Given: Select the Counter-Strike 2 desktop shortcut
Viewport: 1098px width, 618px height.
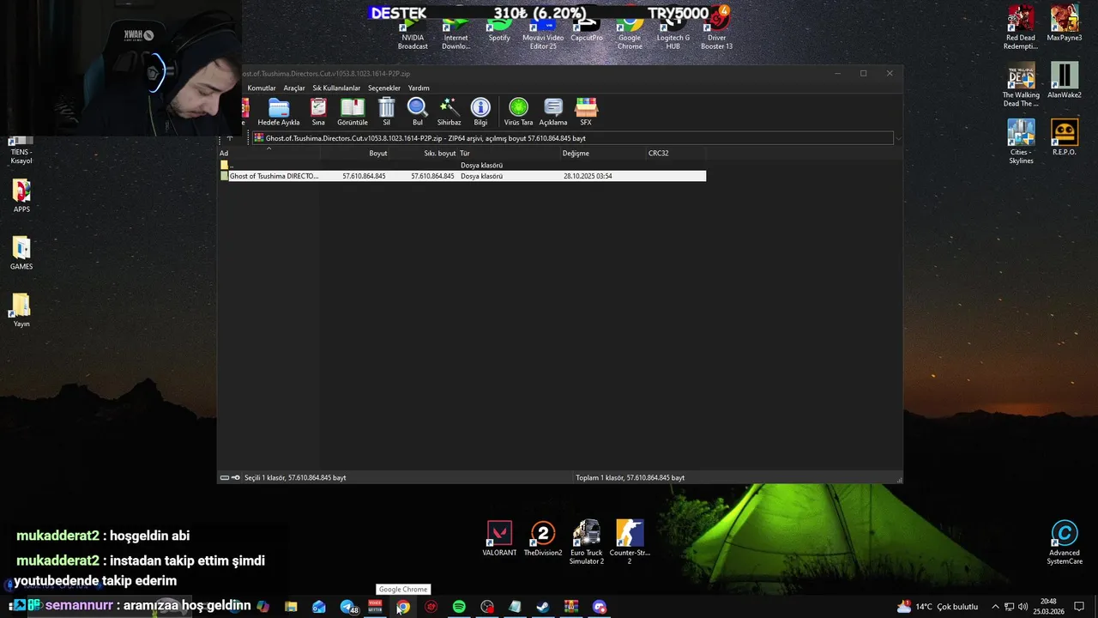Looking at the screenshot, I should pos(630,542).
